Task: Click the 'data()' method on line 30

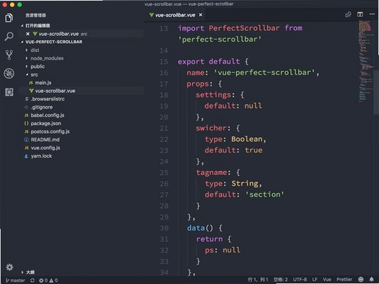Action: click(x=200, y=228)
